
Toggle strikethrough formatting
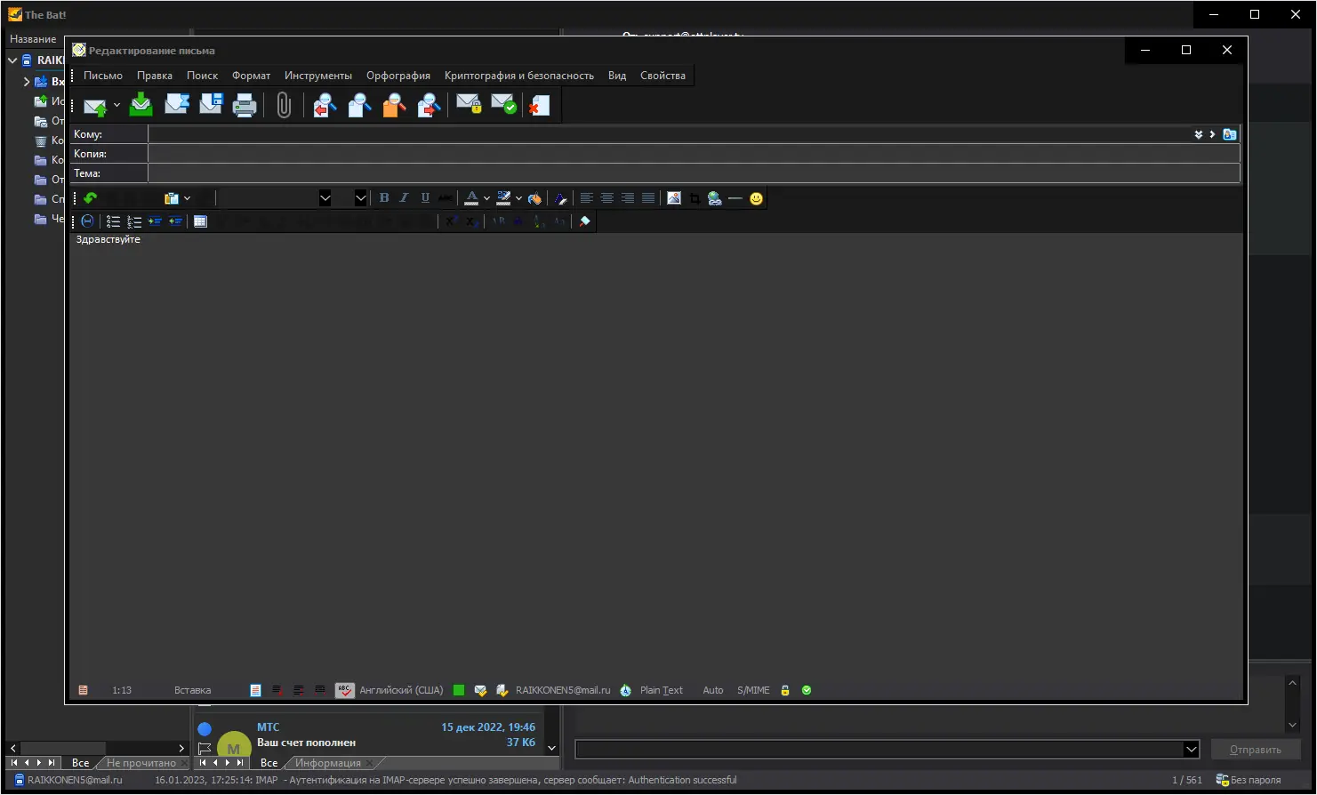[446, 198]
